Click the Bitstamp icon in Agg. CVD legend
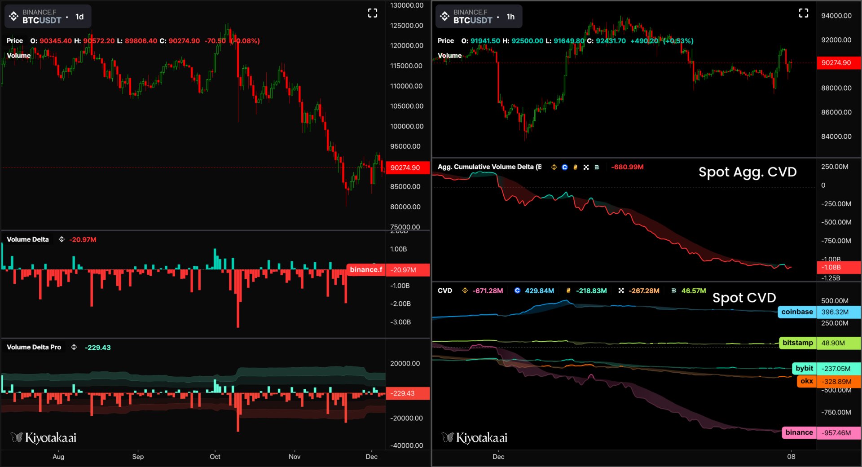 point(597,167)
